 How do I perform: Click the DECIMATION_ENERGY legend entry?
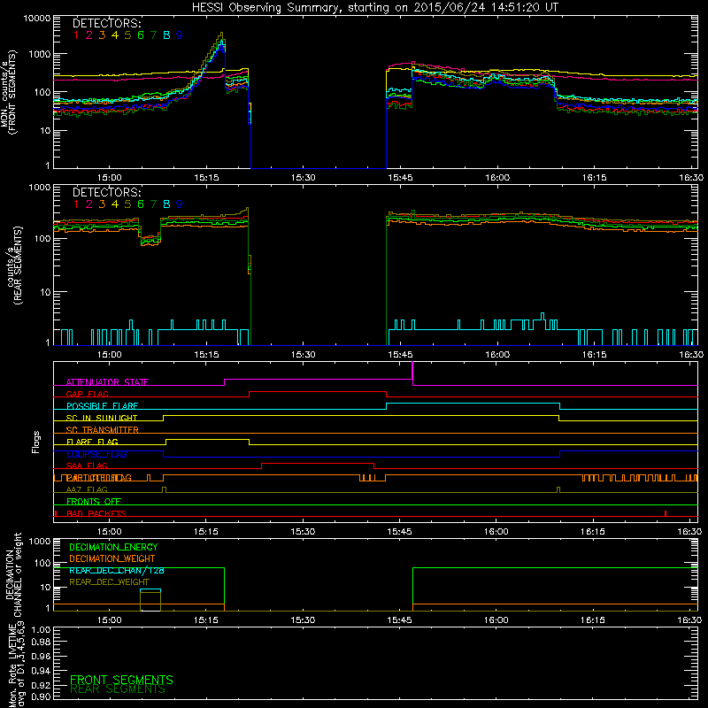point(113,547)
